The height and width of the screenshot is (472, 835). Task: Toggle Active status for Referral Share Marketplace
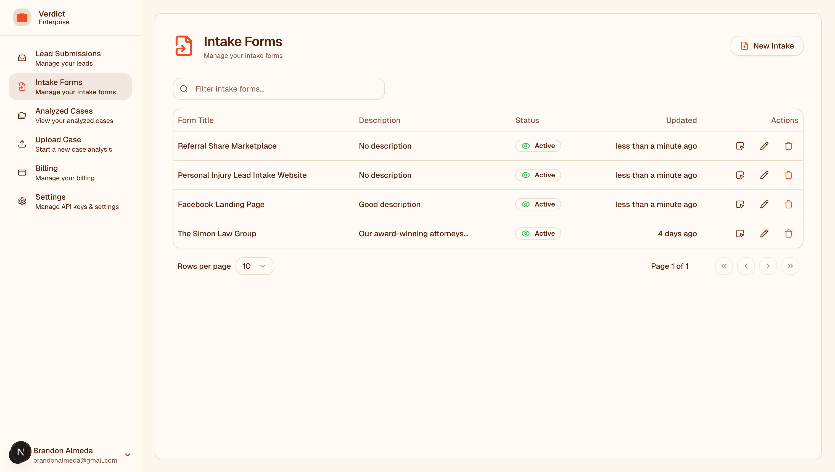pyautogui.click(x=538, y=146)
